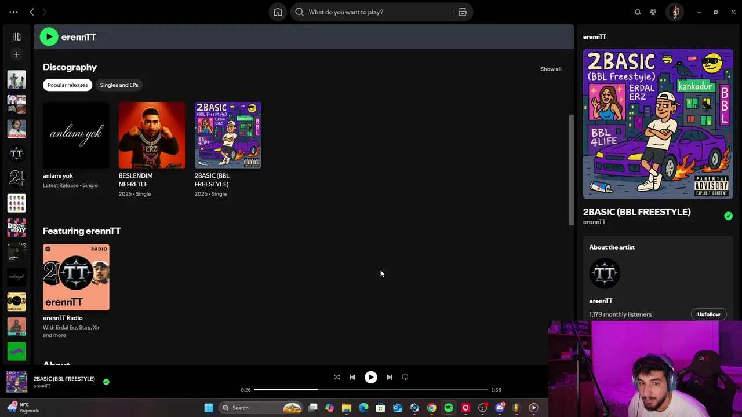Image resolution: width=742 pixels, height=417 pixels.
Task: Click the Windows Start button
Action: [x=209, y=408]
